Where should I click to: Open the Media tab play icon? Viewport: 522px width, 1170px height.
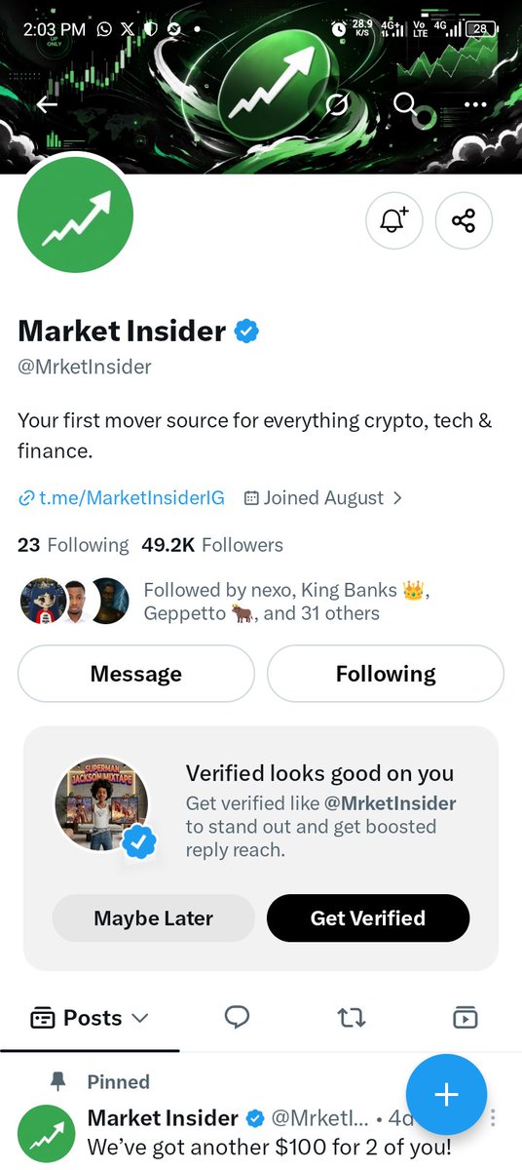(466, 1018)
